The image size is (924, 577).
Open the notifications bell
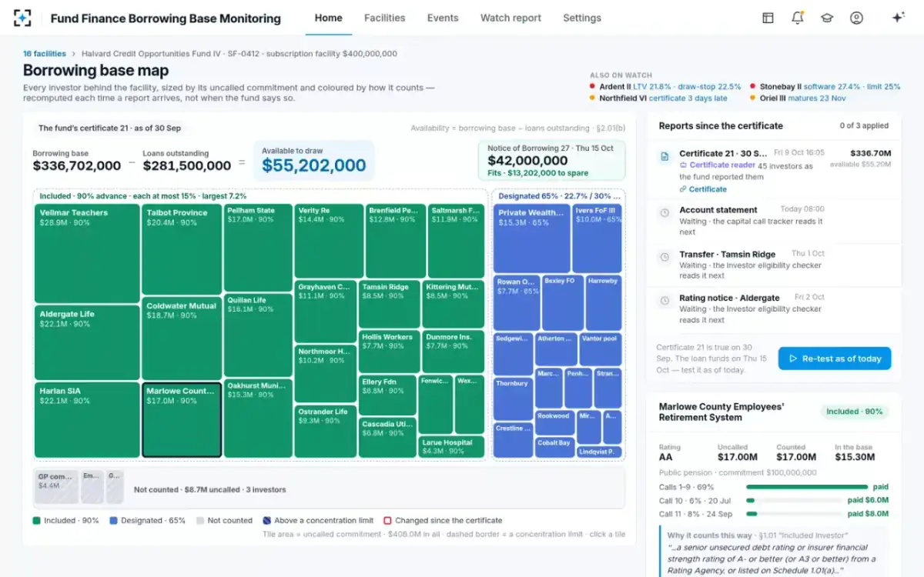pyautogui.click(x=797, y=18)
